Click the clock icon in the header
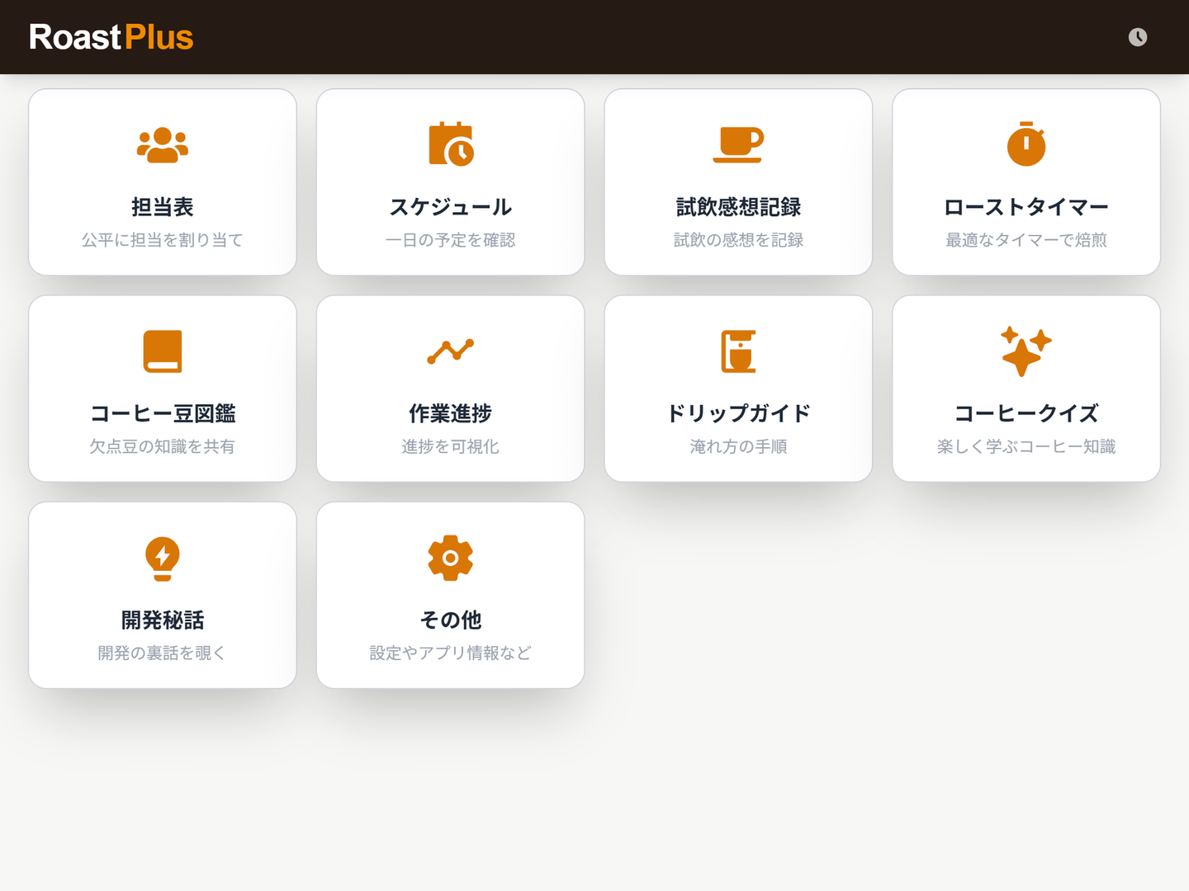 1138,37
